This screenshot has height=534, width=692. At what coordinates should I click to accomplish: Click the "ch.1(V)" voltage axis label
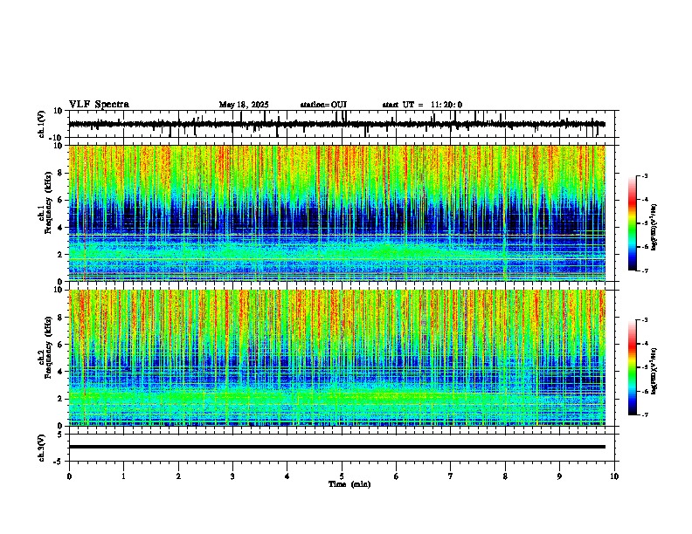coord(42,124)
